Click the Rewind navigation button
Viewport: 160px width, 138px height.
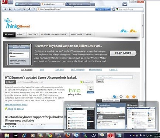[x=5, y=9]
